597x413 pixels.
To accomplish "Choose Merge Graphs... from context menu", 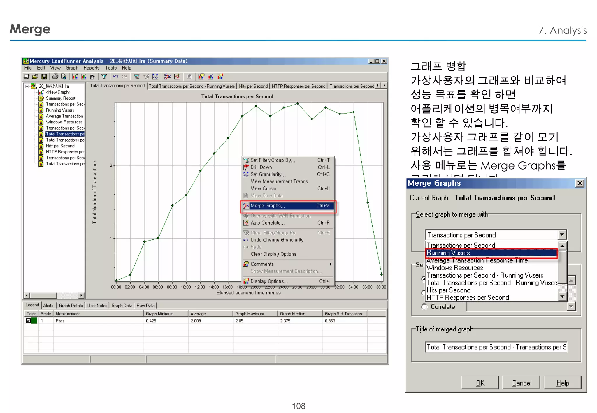I will point(288,206).
